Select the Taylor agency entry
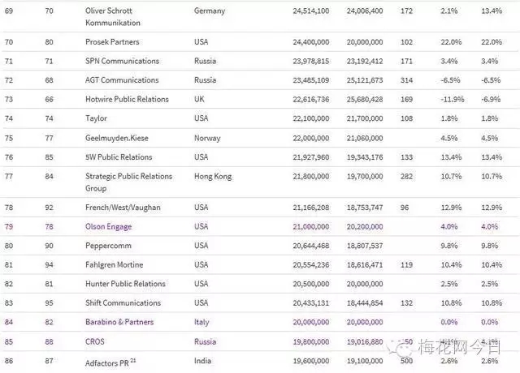520x373 pixels. click(x=97, y=118)
